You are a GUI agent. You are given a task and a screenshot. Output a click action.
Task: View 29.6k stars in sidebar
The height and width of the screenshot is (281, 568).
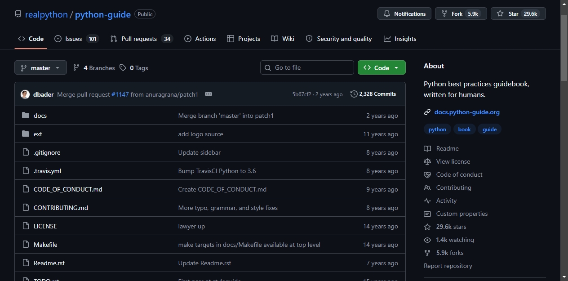[x=445, y=227]
